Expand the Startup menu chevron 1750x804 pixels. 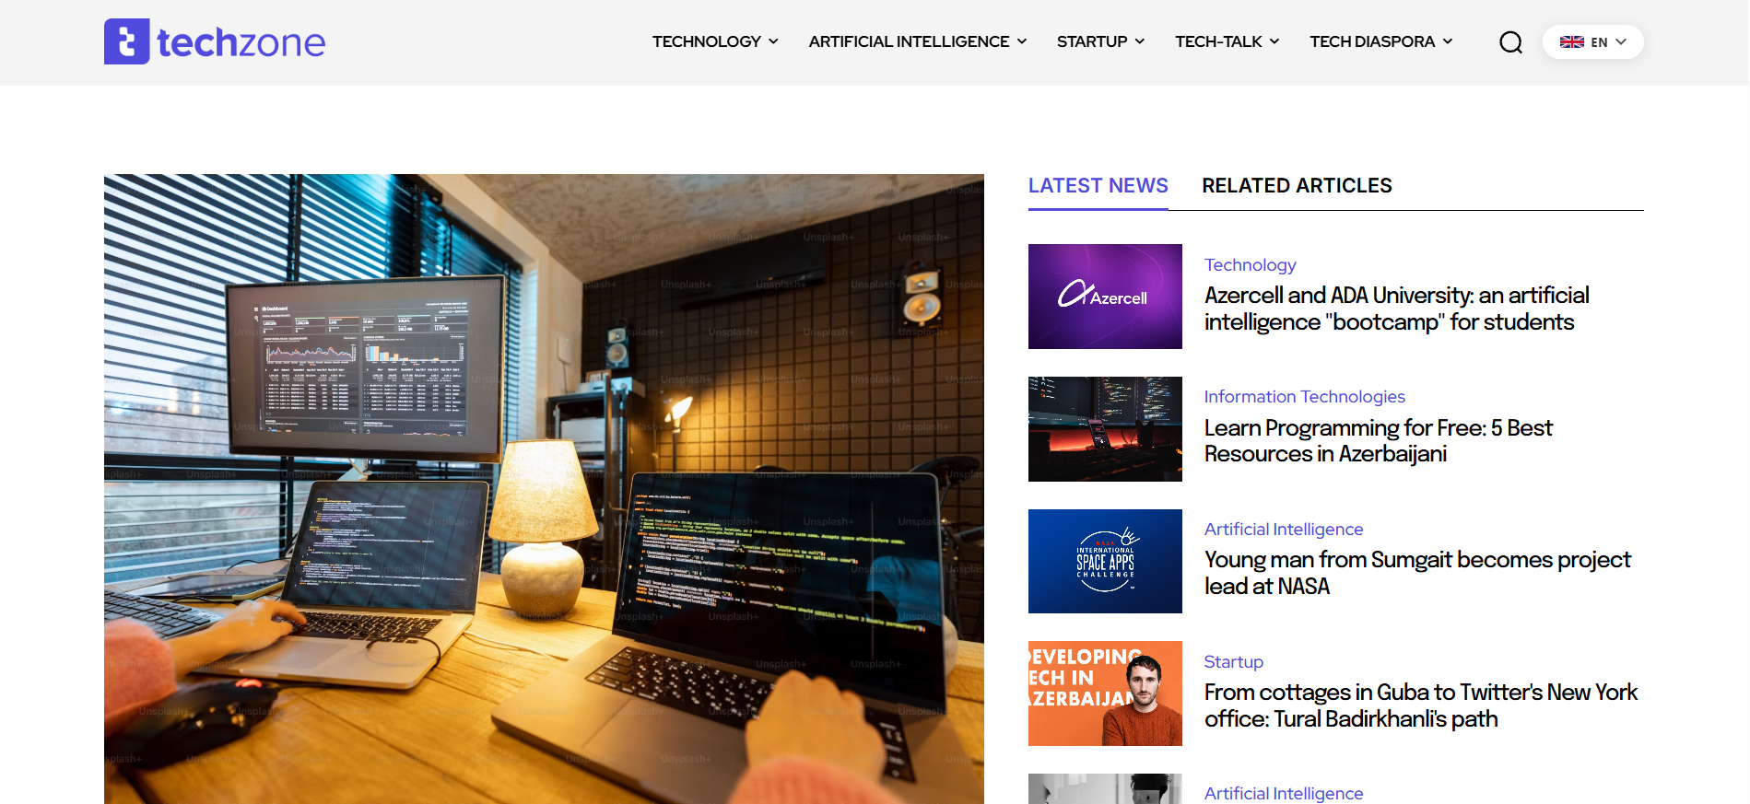pyautogui.click(x=1139, y=41)
